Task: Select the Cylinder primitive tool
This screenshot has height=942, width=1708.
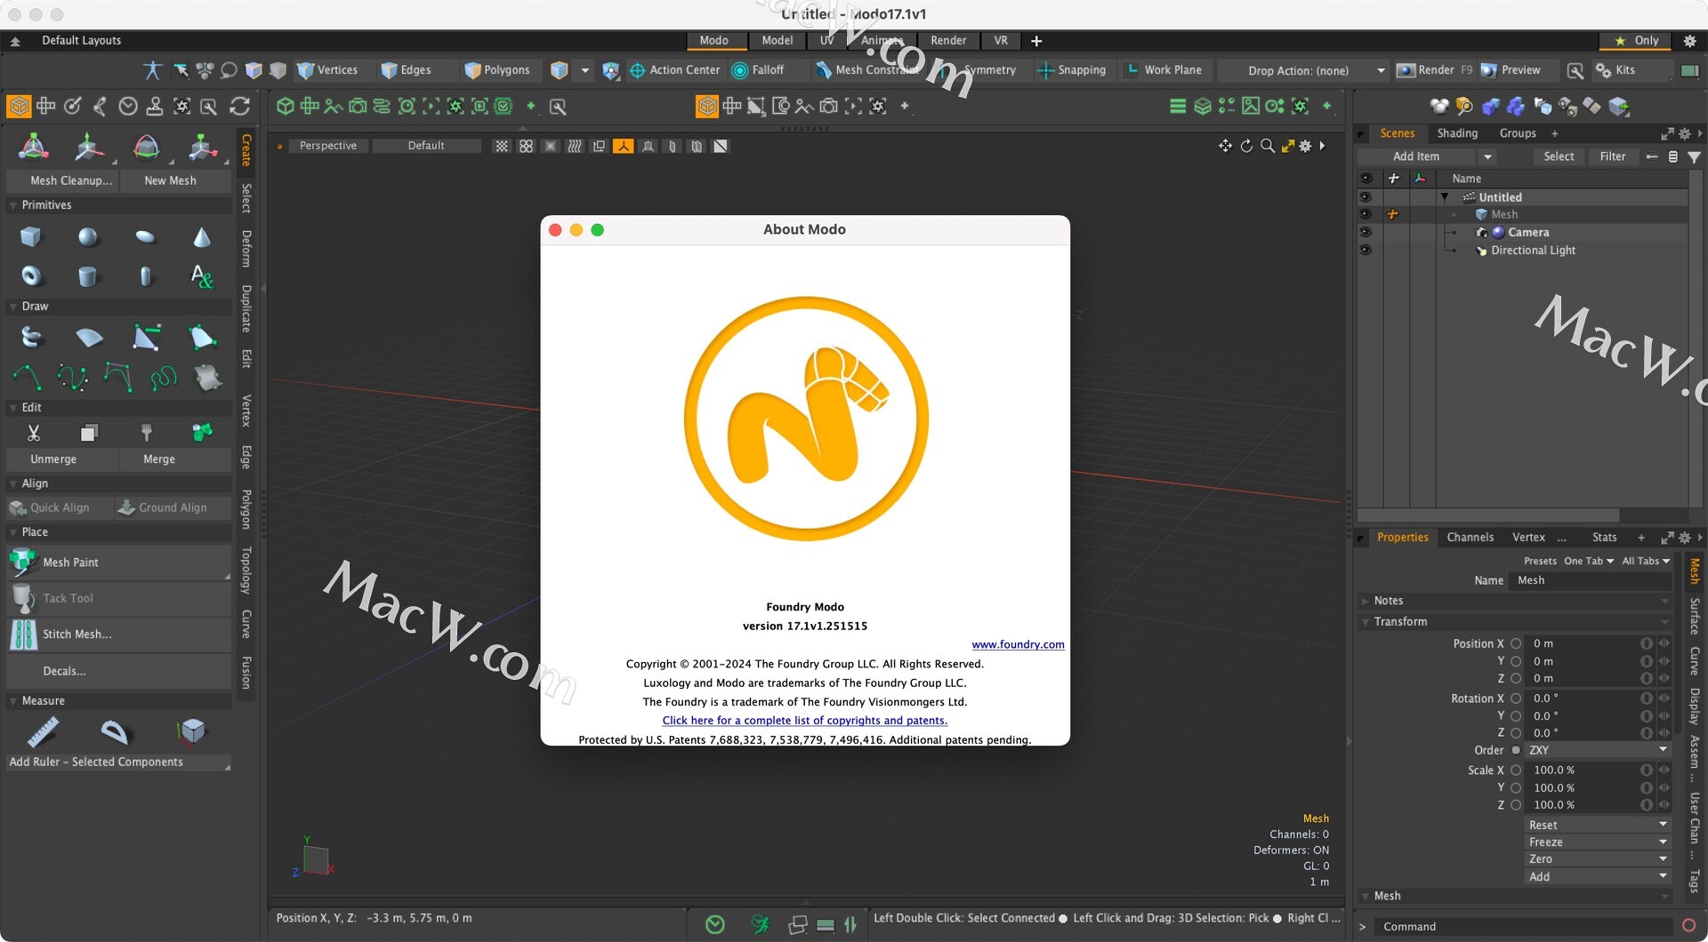Action: click(88, 276)
